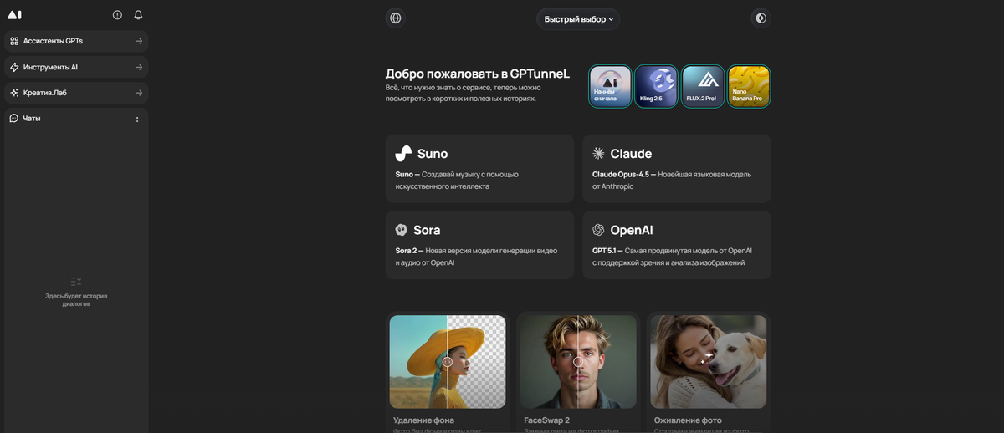The width and height of the screenshot is (1004, 433).
Task: Open the Sora 2 video generation card
Action: (x=479, y=245)
